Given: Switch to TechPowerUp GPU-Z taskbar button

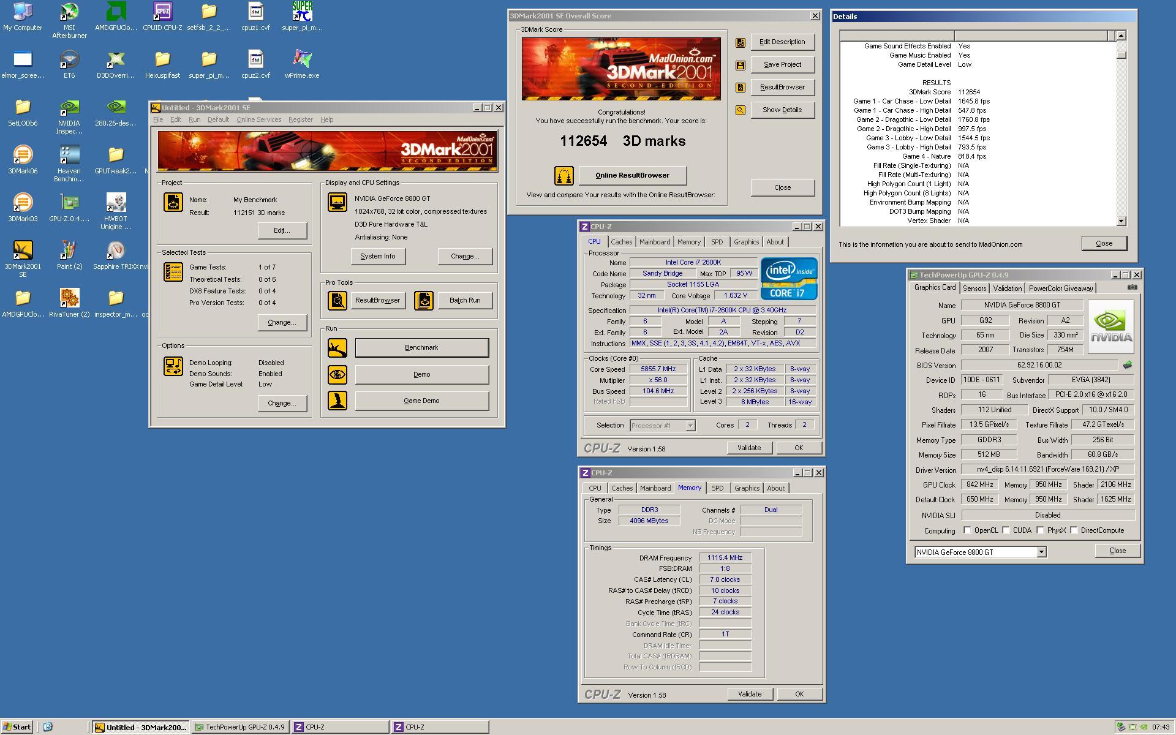Looking at the screenshot, I should tap(240, 727).
